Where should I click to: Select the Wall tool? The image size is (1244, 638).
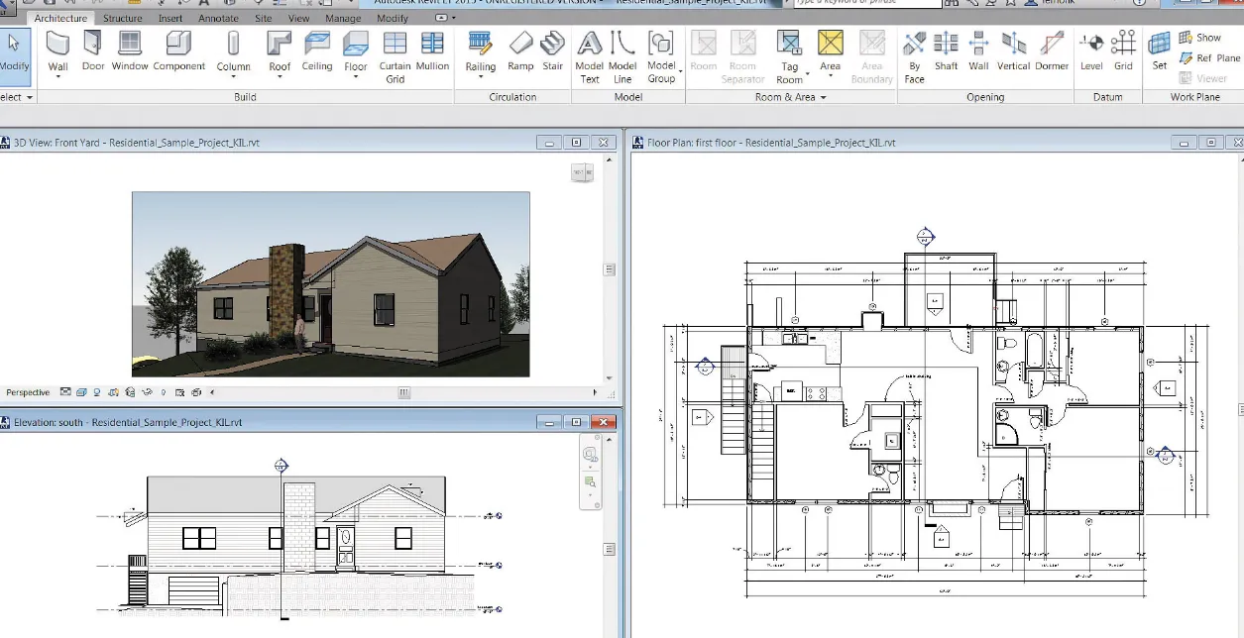point(57,52)
